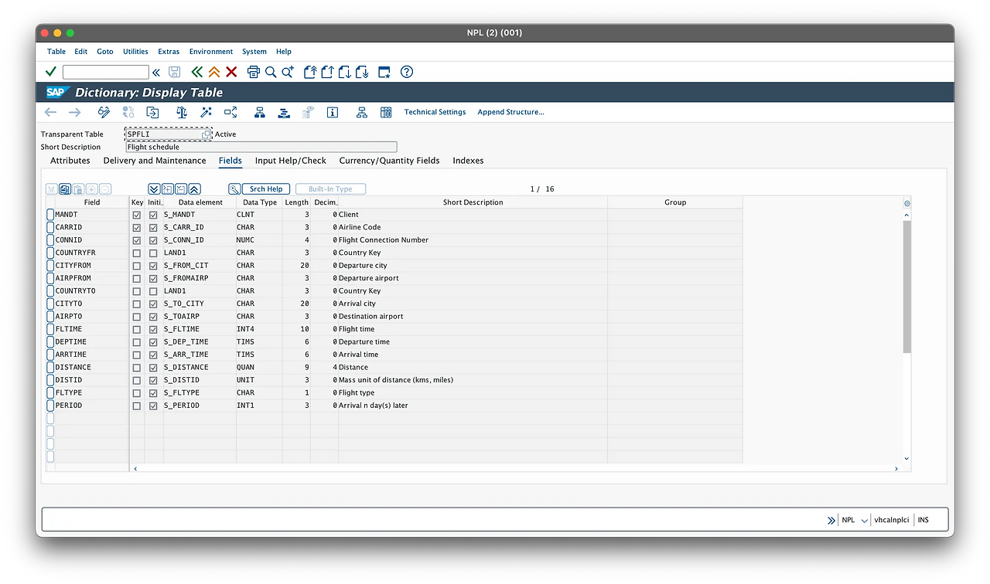Click the Other Object icon

pos(152,112)
